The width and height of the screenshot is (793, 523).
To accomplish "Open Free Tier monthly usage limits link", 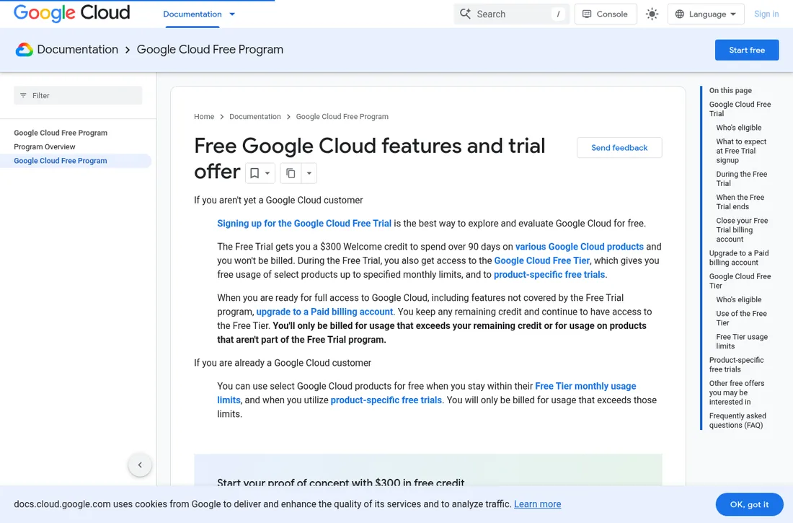I will point(427,393).
